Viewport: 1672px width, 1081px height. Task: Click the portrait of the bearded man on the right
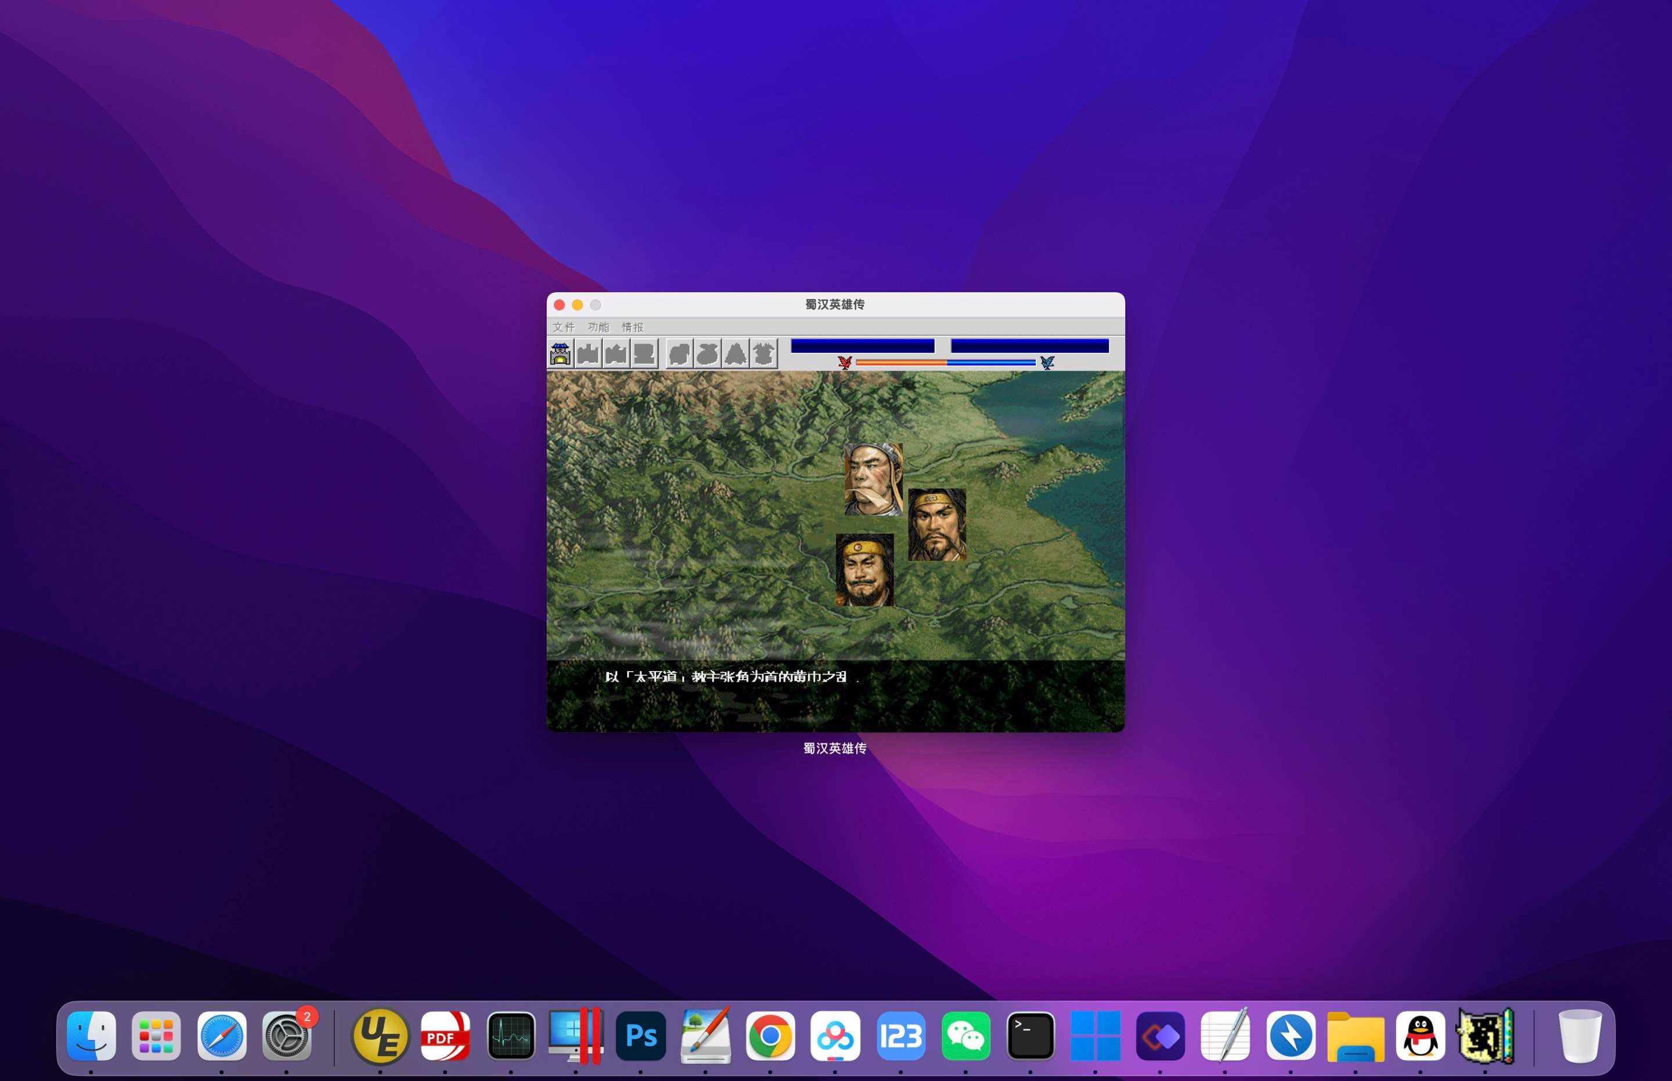point(937,525)
